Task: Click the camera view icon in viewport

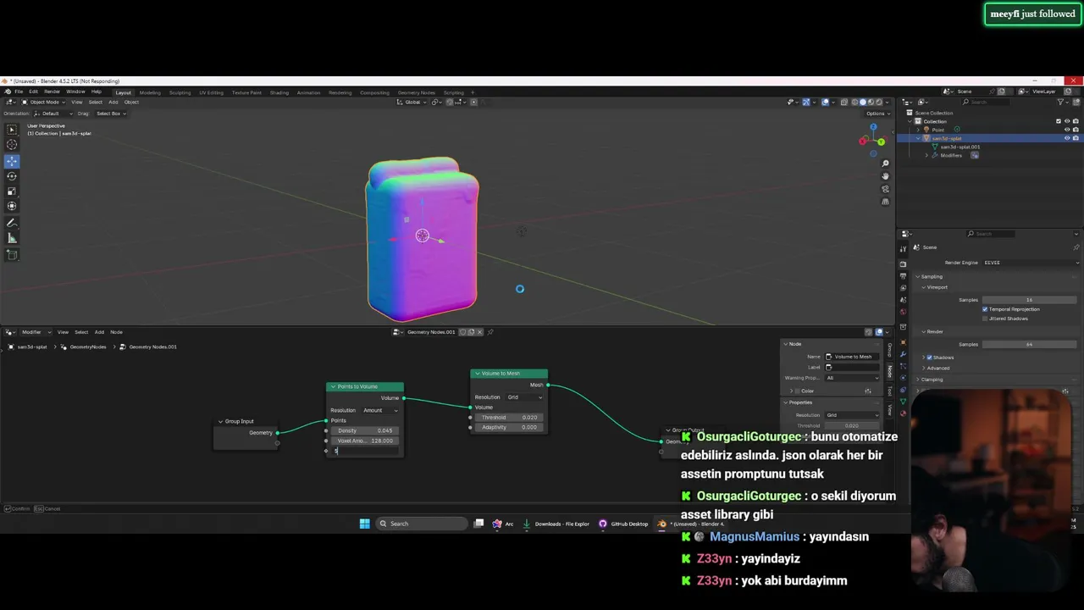Action: pyautogui.click(x=885, y=189)
